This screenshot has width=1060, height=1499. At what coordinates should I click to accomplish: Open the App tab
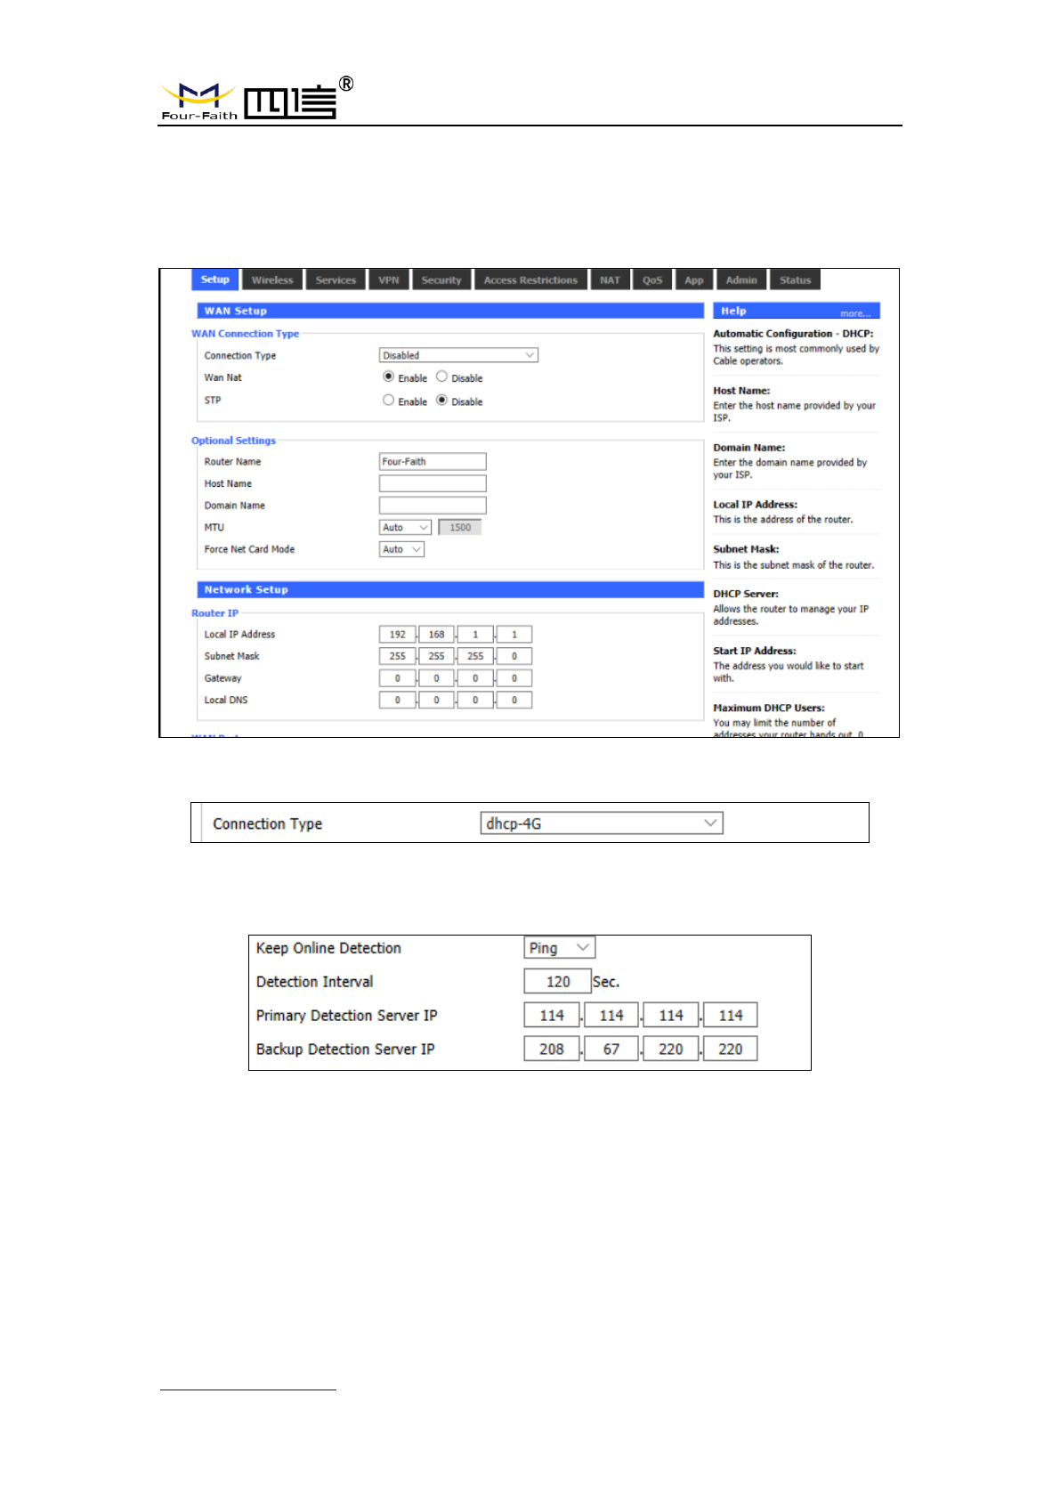(694, 280)
